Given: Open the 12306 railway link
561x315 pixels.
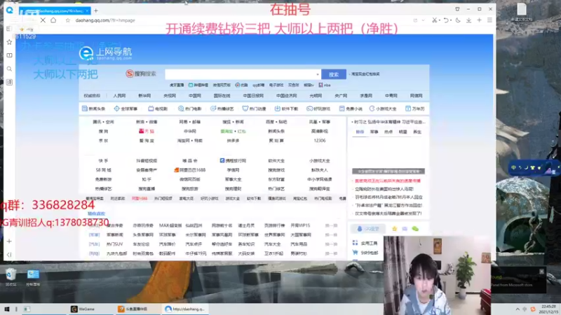Looking at the screenshot, I should (320, 141).
